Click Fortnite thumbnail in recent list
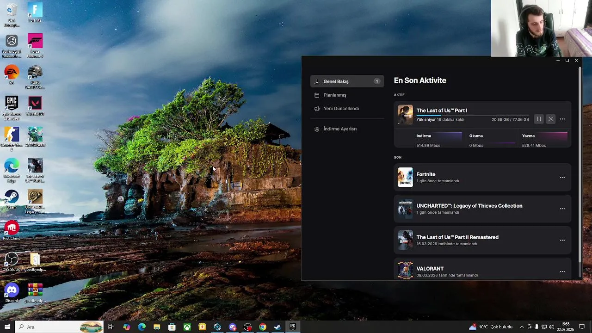Image resolution: width=592 pixels, height=333 pixels. click(405, 177)
